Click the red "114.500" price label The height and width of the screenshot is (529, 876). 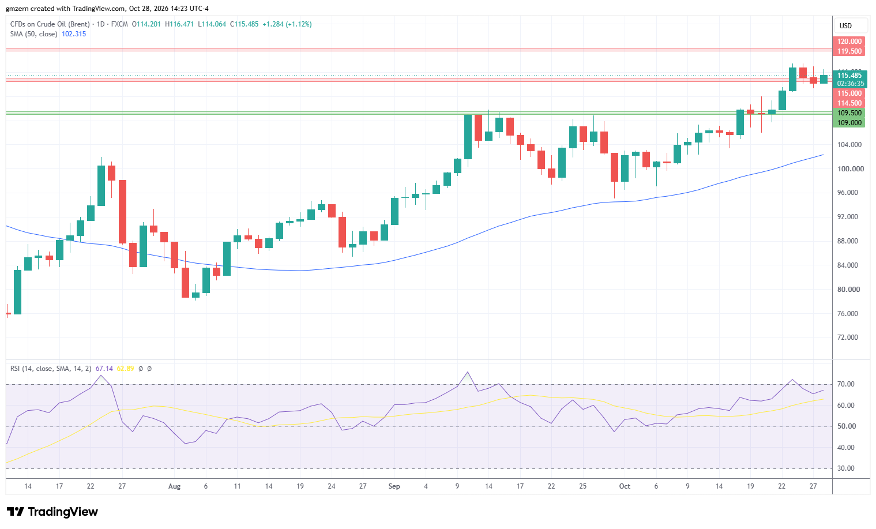[x=849, y=103]
